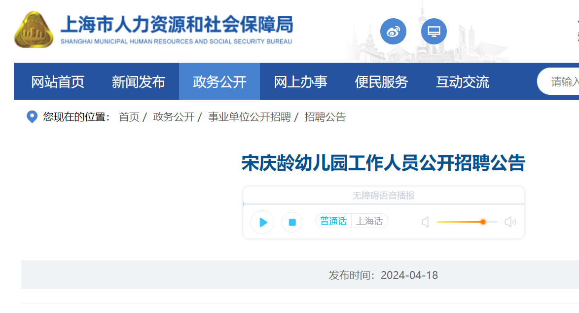Adjust the volume slider orange handle
The height and width of the screenshot is (313, 579).
coord(483,222)
